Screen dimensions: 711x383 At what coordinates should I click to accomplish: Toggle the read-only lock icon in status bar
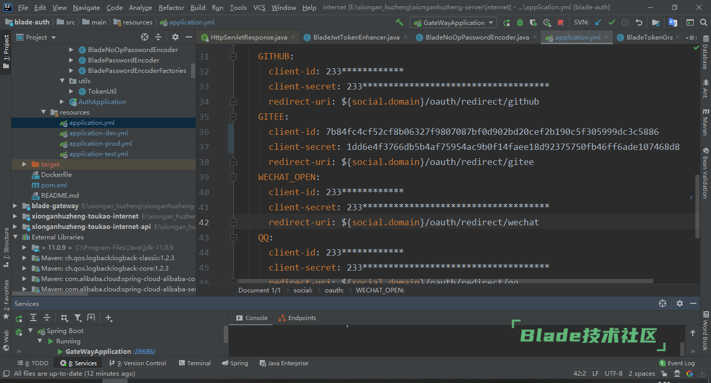664,374
